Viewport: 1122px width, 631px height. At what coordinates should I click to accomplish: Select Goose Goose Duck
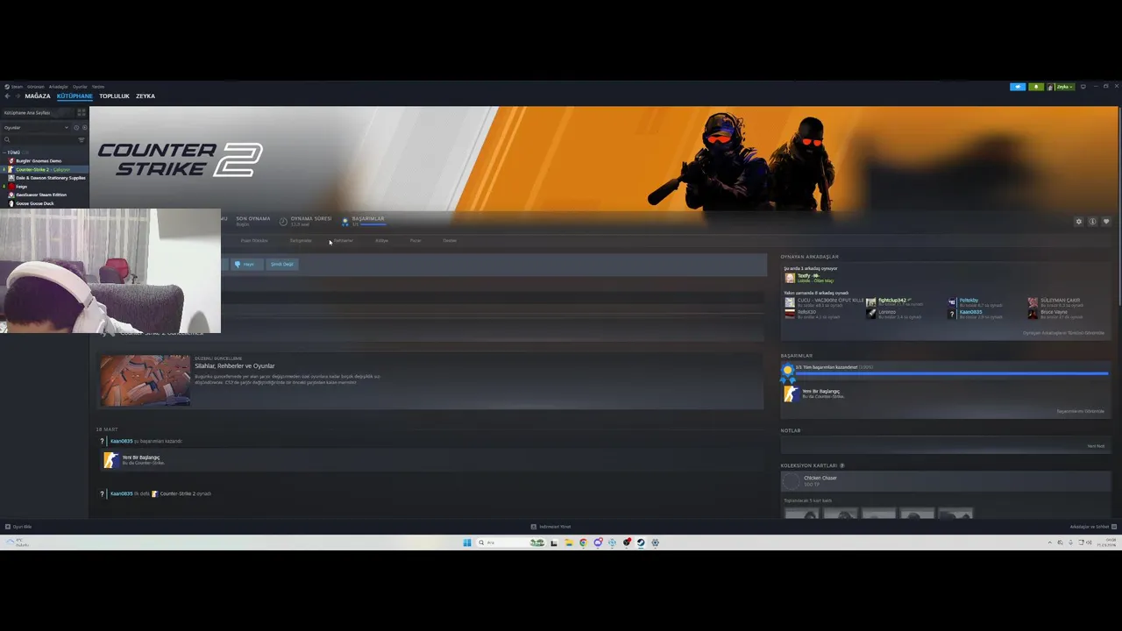click(34, 203)
